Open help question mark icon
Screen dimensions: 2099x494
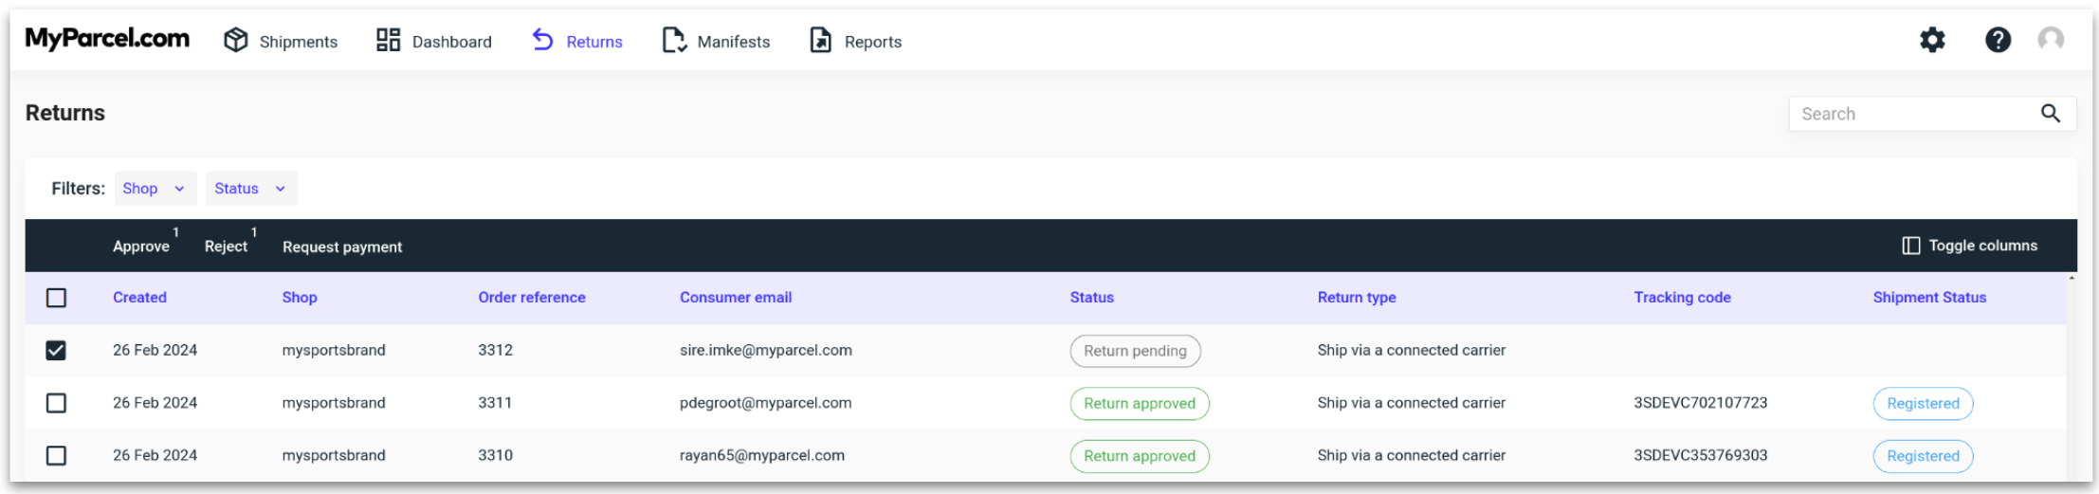pyautogui.click(x=1998, y=40)
